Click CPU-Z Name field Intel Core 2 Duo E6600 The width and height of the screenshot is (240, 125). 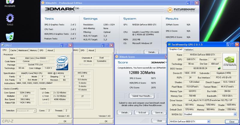35,58
